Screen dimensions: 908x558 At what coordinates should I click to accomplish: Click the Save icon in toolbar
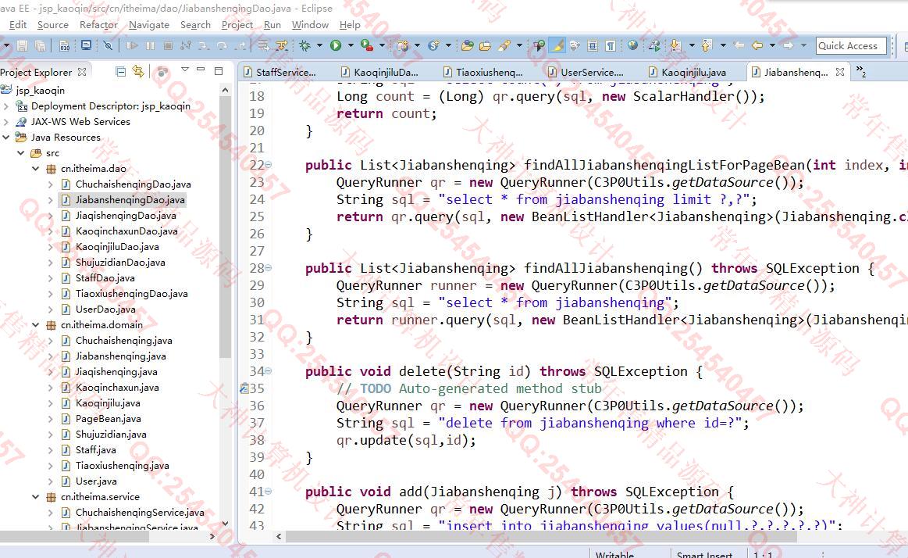(x=22, y=45)
